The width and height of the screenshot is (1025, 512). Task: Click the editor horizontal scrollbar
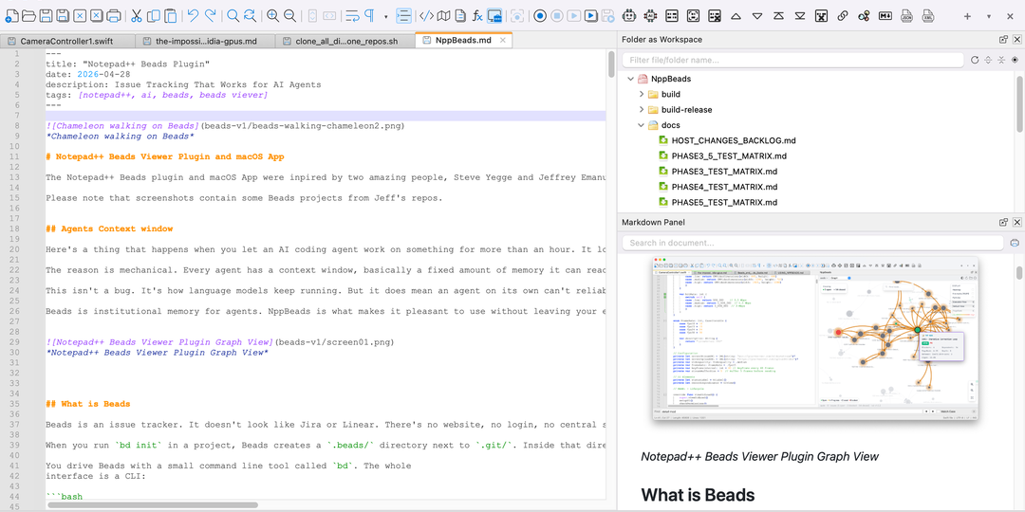tap(152, 504)
